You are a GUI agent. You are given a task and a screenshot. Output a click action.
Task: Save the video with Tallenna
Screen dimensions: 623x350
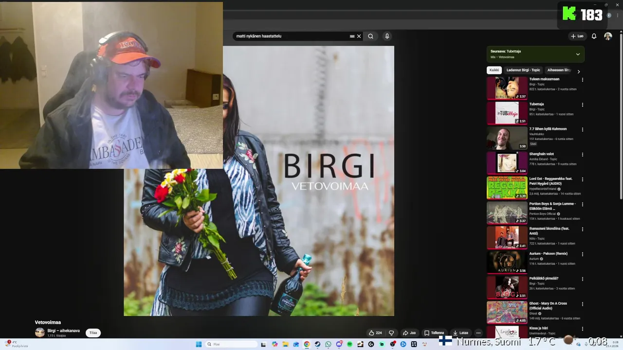[434, 333]
